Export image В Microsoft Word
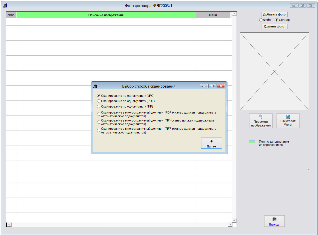Screen dimensions: 318x235 click(288, 121)
